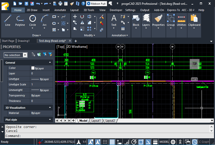The image size is (215, 145).
Task: Toggle grid display in the status bar
Action: click(112, 142)
